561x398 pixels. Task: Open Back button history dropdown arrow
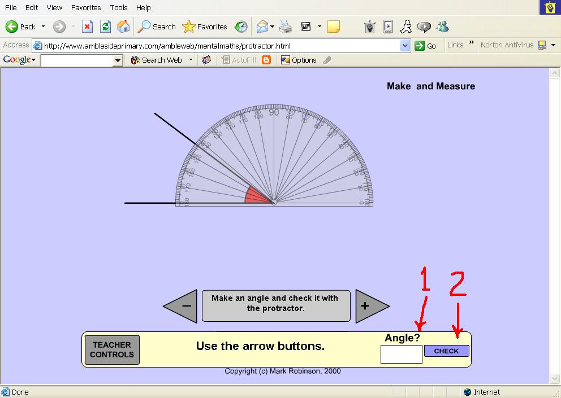(x=44, y=27)
